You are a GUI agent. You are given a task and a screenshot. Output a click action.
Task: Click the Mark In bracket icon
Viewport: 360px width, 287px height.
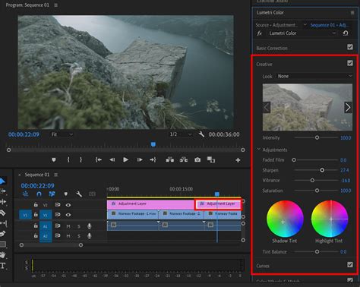(68, 159)
